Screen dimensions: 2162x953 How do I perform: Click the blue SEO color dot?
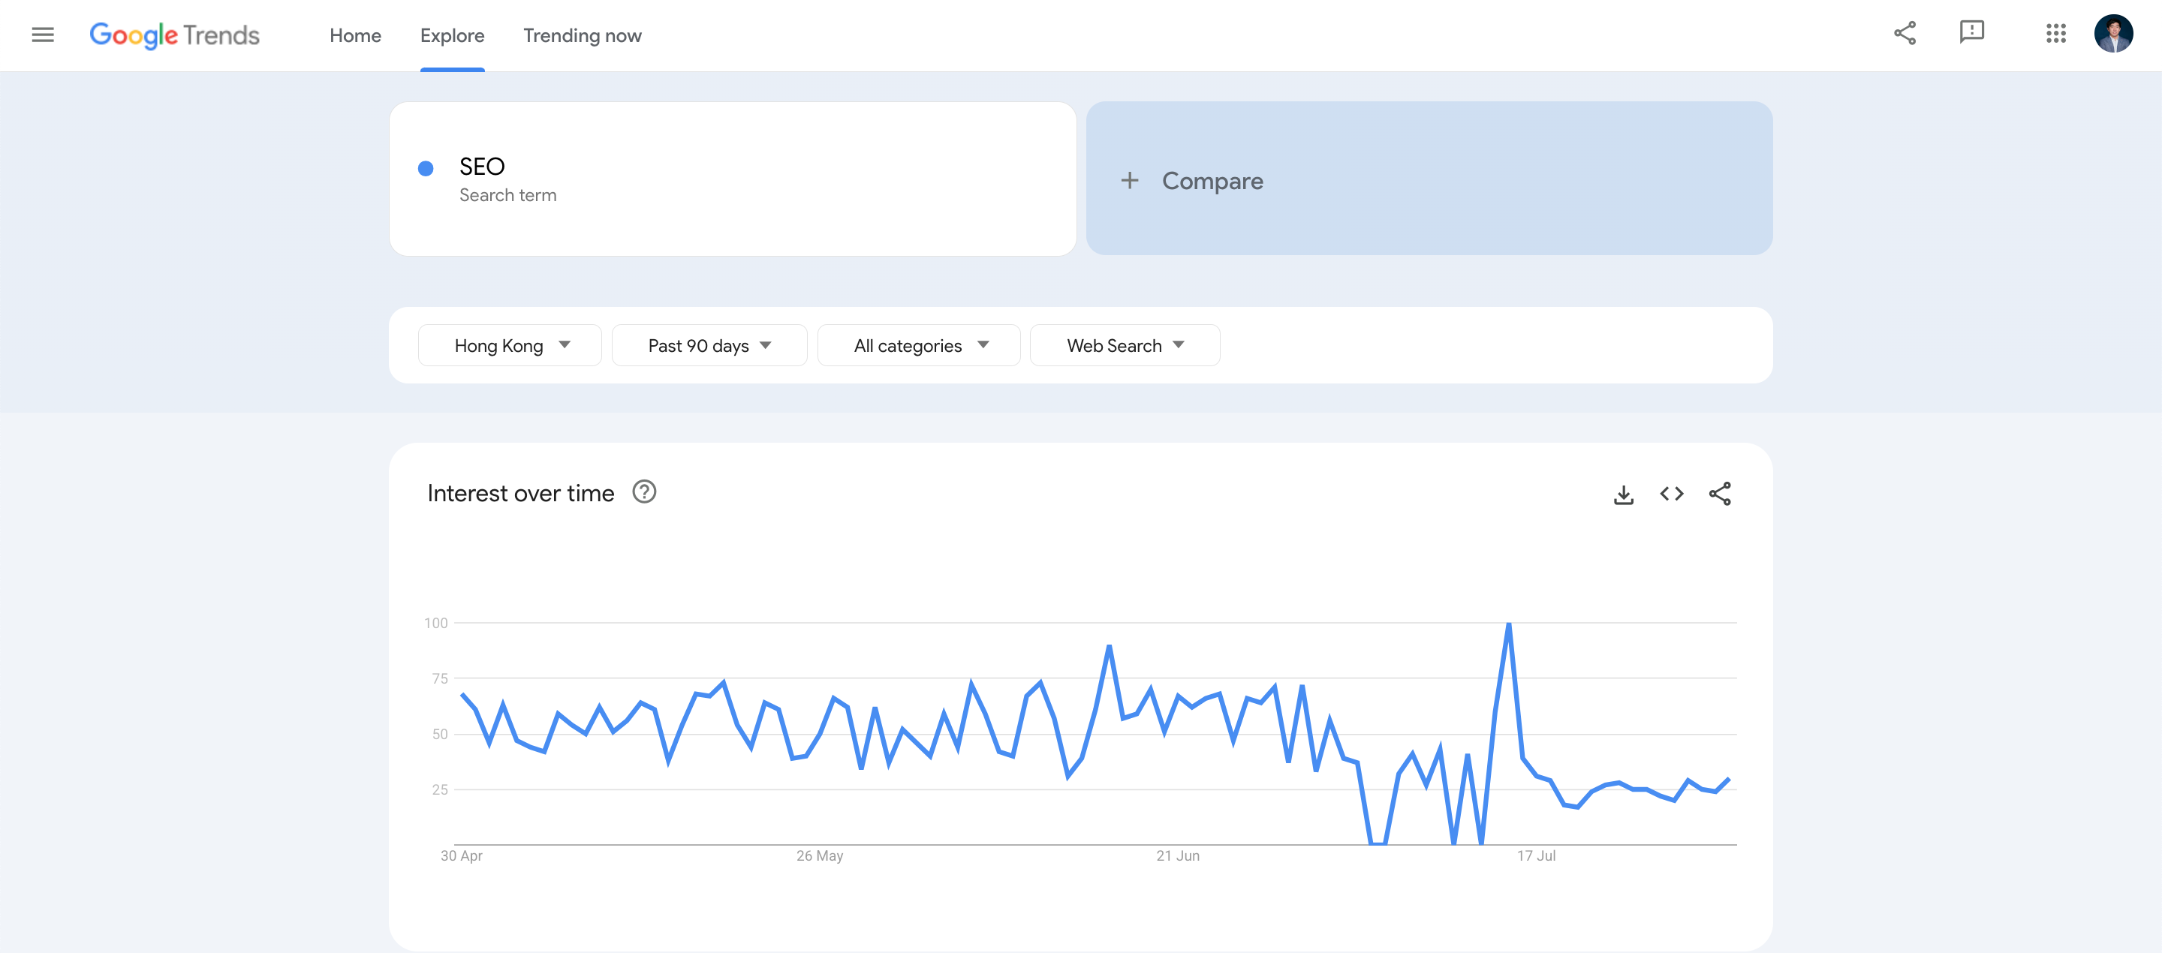[426, 169]
